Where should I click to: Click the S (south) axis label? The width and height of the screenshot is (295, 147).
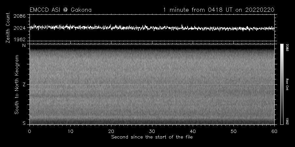tap(24, 123)
